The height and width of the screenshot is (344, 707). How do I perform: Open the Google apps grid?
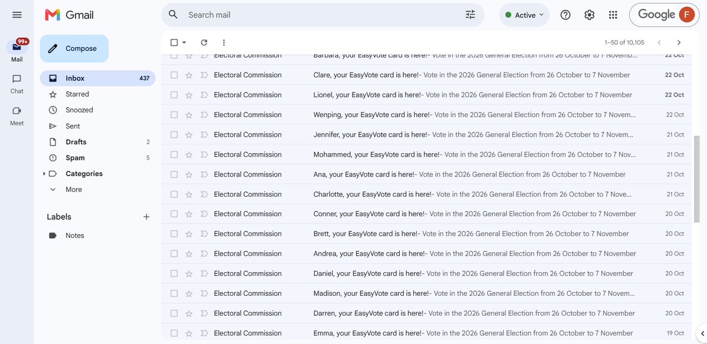point(613,15)
